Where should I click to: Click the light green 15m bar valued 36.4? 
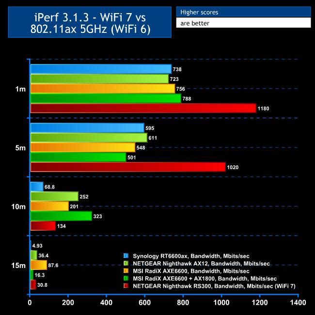(x=34, y=255)
